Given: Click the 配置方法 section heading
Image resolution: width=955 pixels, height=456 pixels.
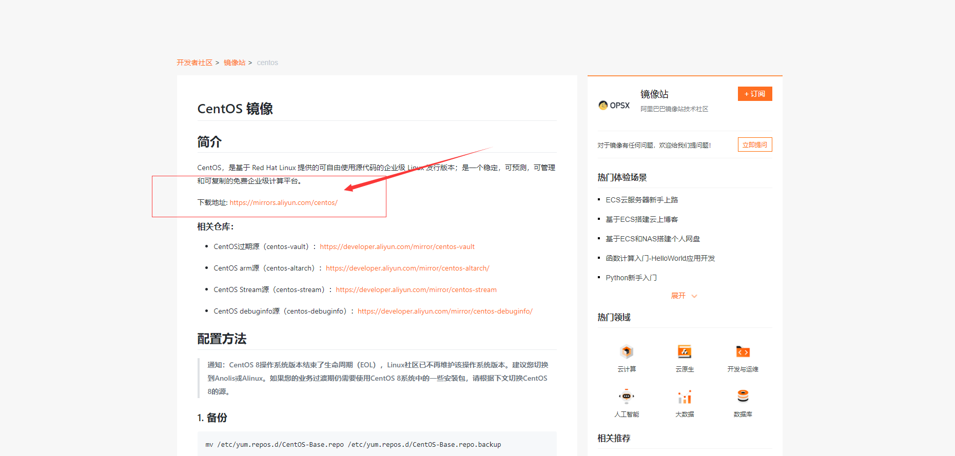Looking at the screenshot, I should click(x=222, y=339).
